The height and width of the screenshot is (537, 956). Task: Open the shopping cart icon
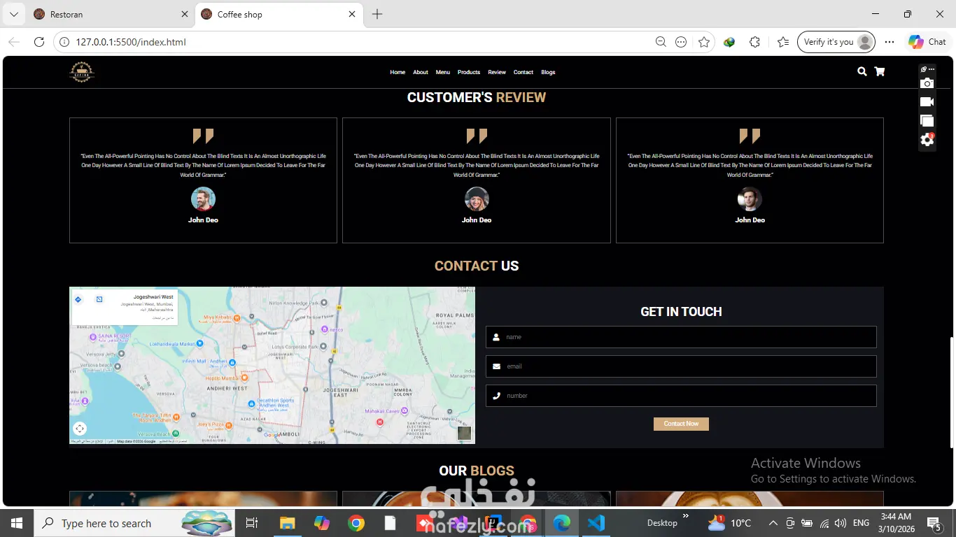[880, 71]
